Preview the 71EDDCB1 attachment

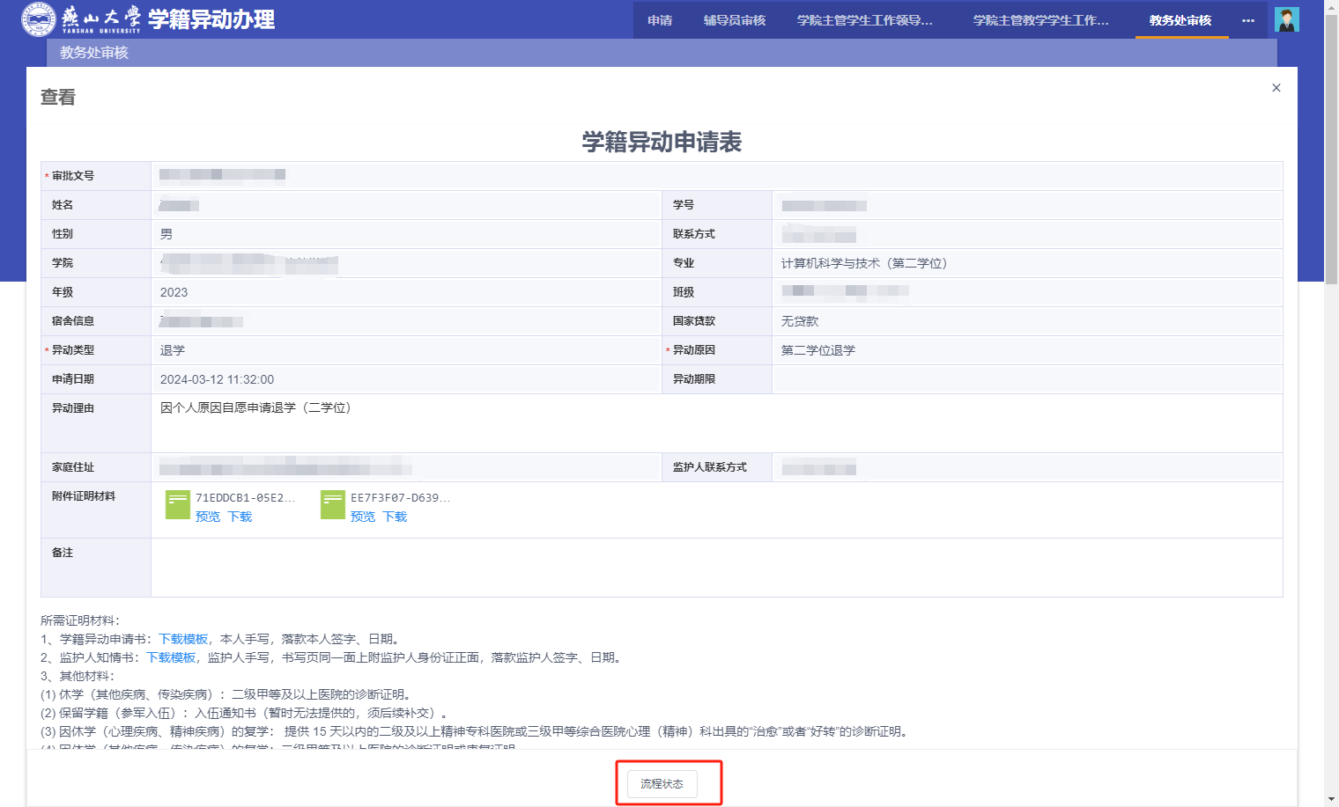pos(208,517)
